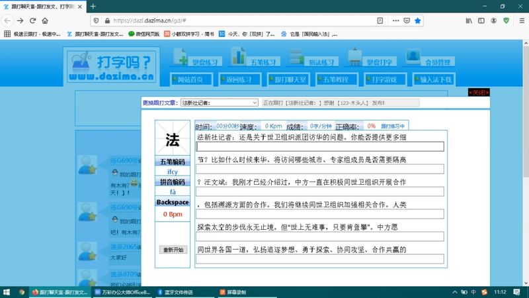Open the 五笔教程 navigation tab
The width and height of the screenshot is (529, 298).
(335, 79)
